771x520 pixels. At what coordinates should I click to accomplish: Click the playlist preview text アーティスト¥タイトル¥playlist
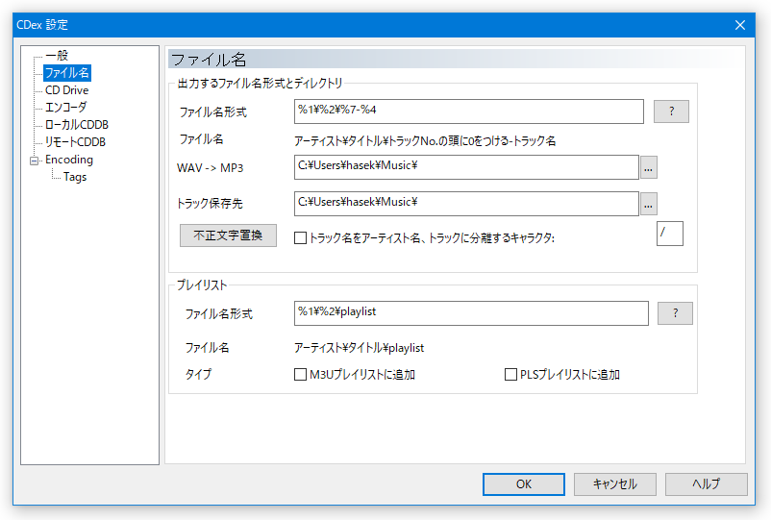(359, 348)
